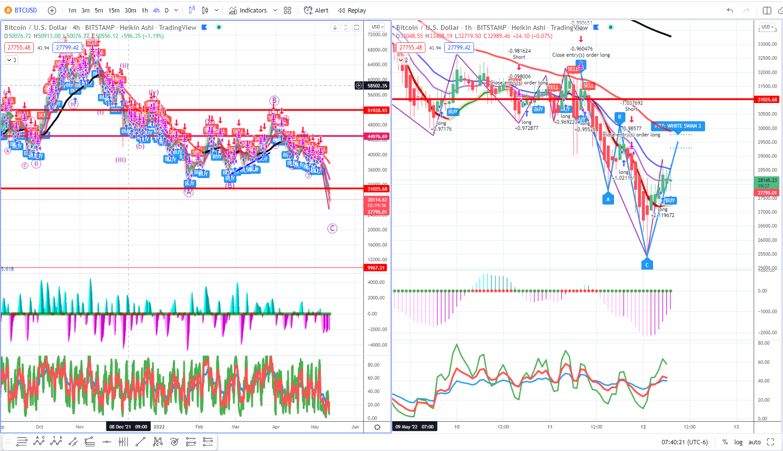Enter fullscreen chart mode
Screen dimensions: 783x451
[x=770, y=442]
